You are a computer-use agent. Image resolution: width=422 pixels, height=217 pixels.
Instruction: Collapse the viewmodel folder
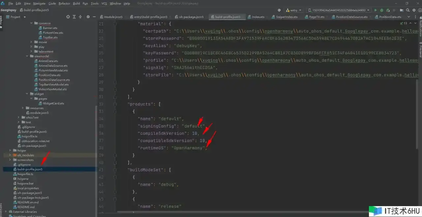(27, 56)
